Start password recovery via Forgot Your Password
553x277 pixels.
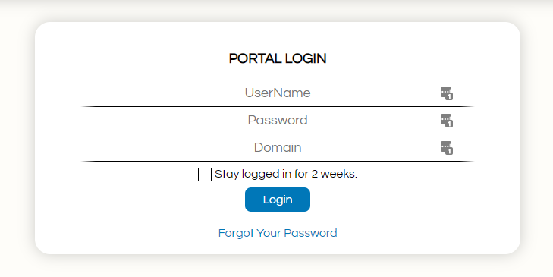coord(278,233)
